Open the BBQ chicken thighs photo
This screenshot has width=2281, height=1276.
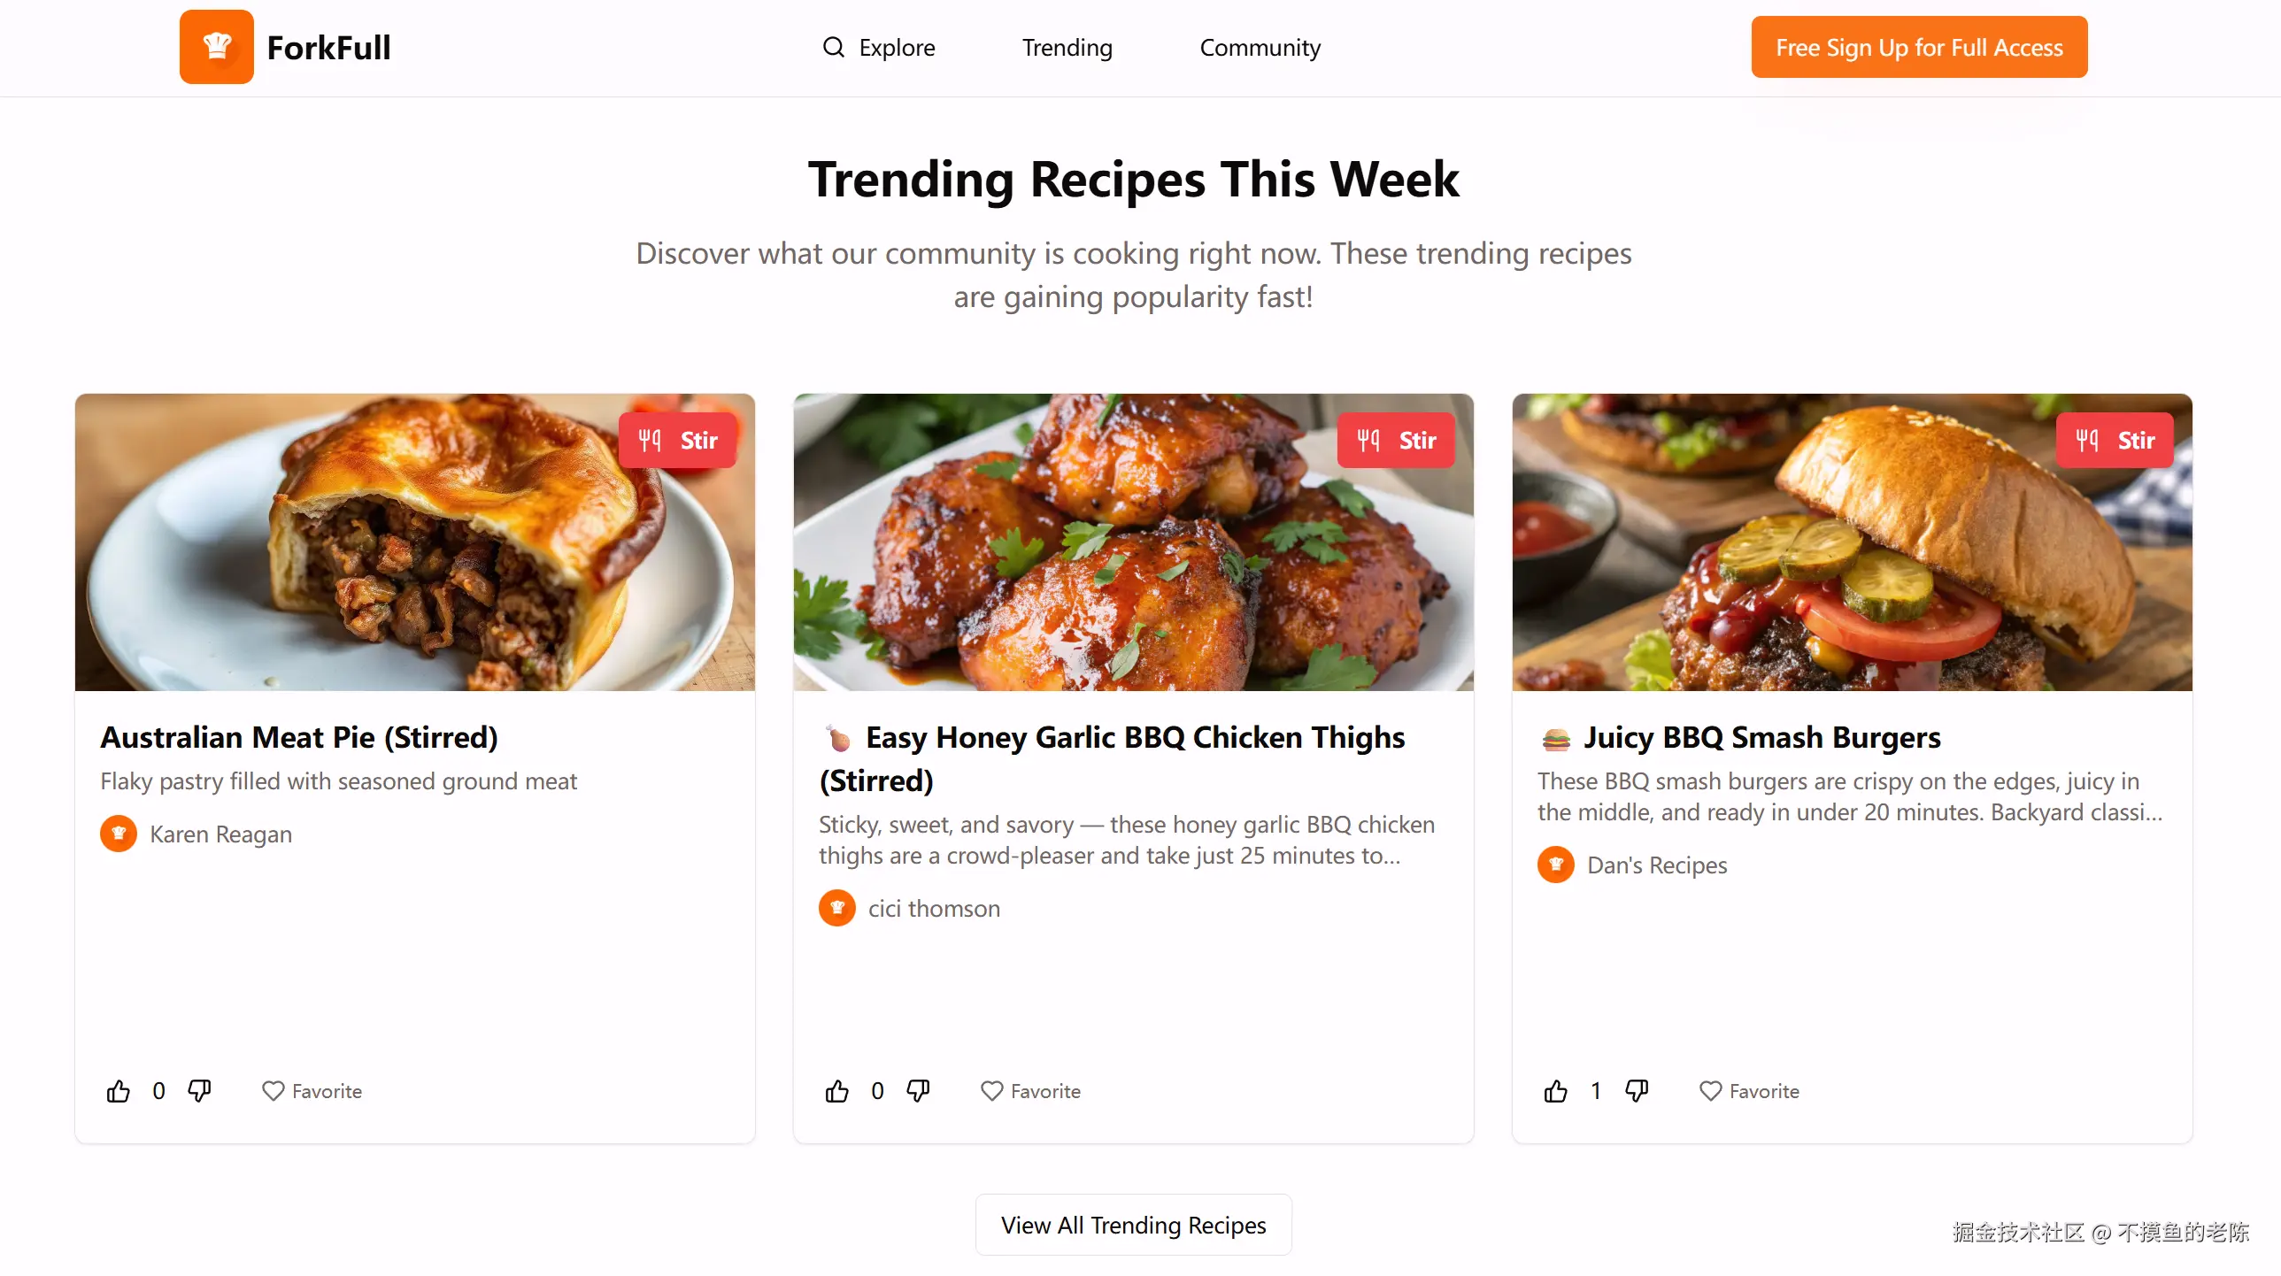point(1133,542)
